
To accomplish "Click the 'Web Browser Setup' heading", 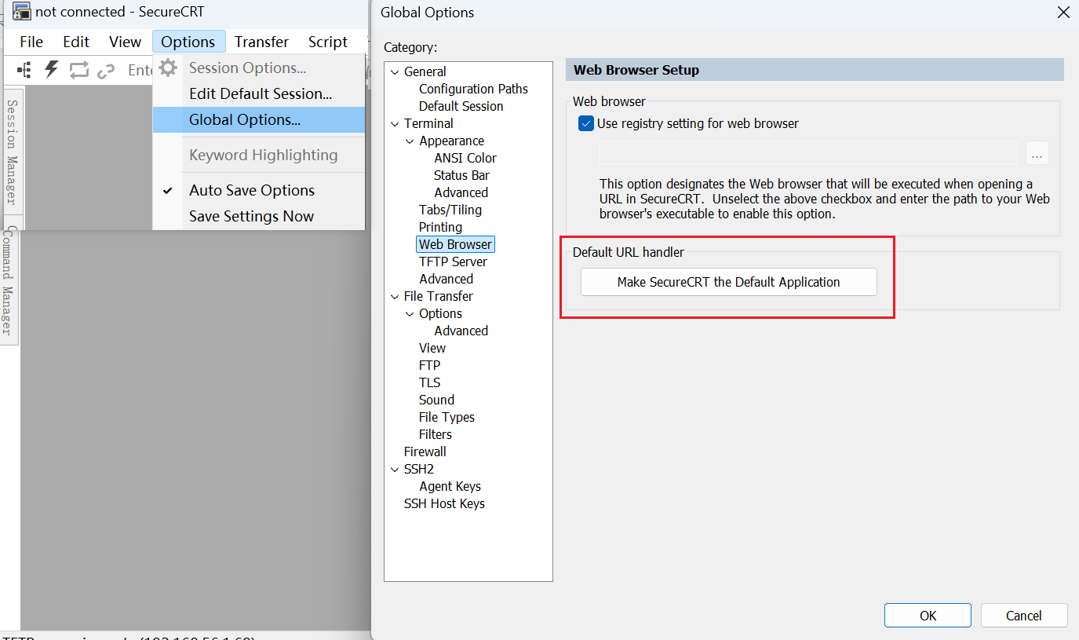I will click(636, 70).
